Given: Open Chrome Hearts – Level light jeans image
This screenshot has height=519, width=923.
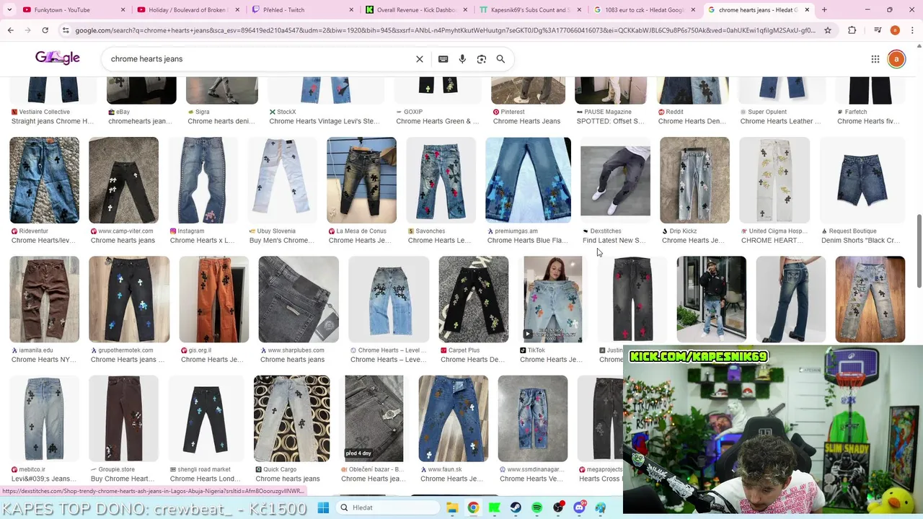Looking at the screenshot, I should (388, 299).
